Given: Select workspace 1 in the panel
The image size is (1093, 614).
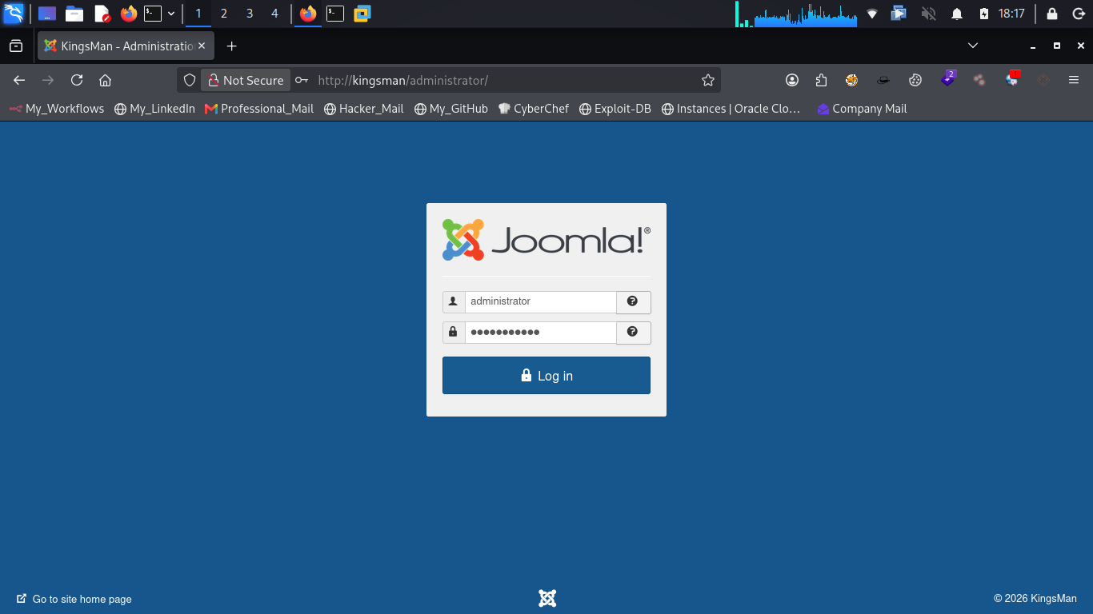Looking at the screenshot, I should point(198,14).
